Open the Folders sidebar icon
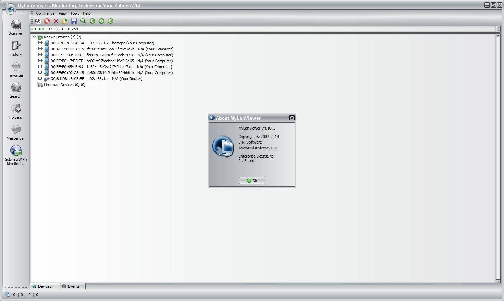Image resolution: width=504 pixels, height=301 pixels. coord(16,109)
